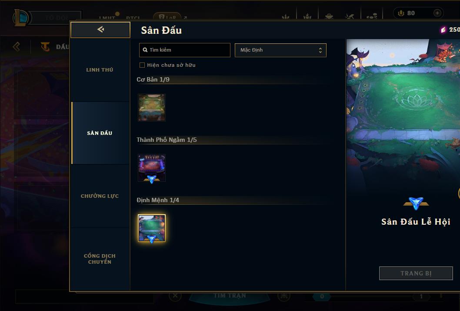This screenshot has width=460, height=311.
Task: Click the plus icon next to 80
Action: (437, 13)
